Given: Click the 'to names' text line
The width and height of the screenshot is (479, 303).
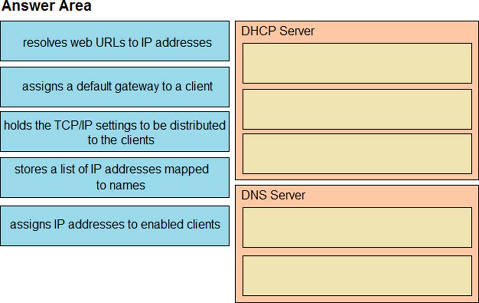Looking at the screenshot, I should [x=120, y=185].
